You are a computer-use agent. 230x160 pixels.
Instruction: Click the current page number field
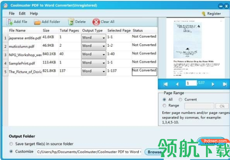(191, 83)
